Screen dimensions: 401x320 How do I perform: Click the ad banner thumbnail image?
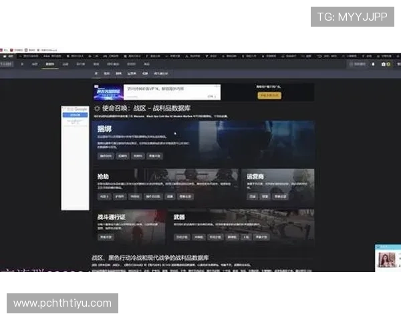pyautogui.click(x=108, y=92)
